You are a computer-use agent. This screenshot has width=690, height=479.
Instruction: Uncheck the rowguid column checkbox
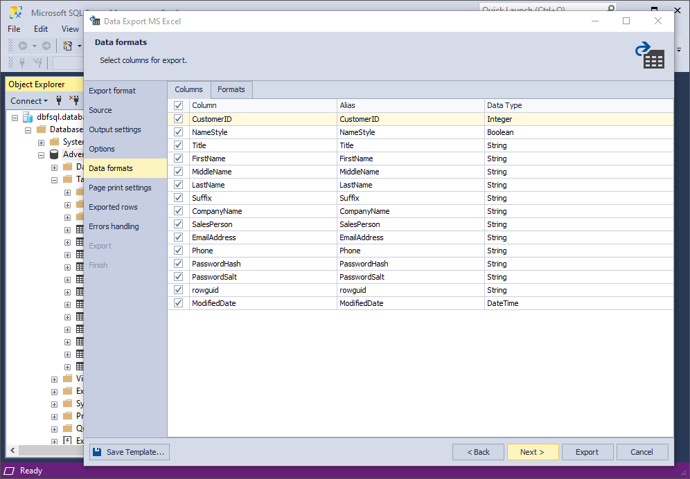178,290
